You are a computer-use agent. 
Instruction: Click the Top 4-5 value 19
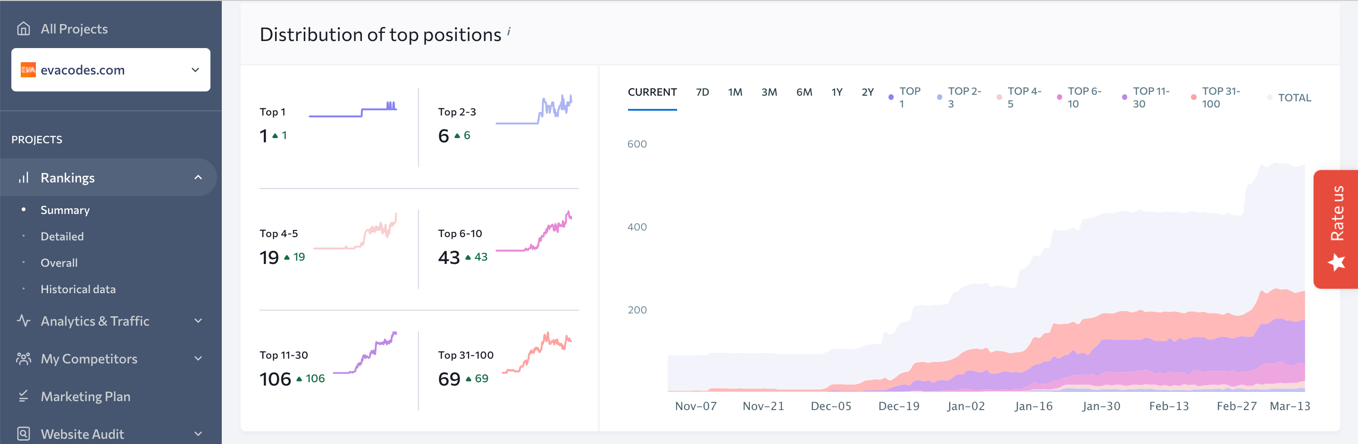point(269,257)
